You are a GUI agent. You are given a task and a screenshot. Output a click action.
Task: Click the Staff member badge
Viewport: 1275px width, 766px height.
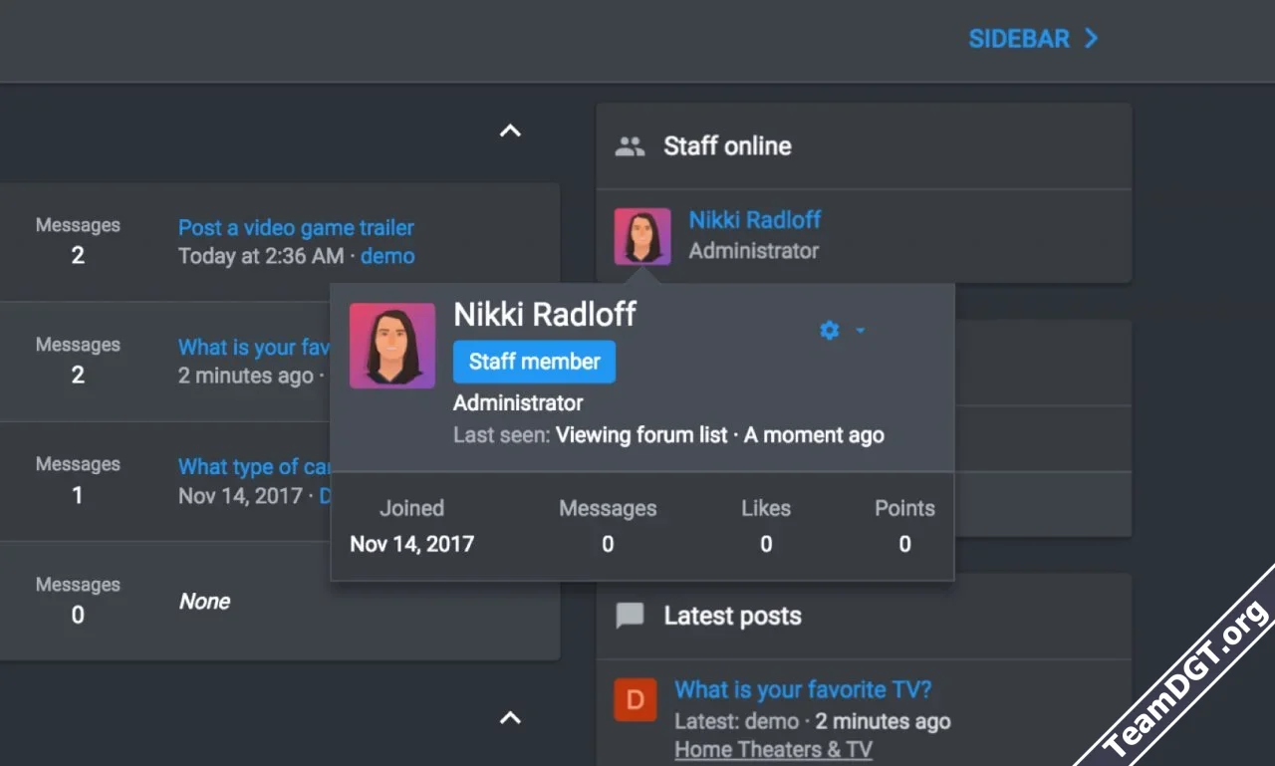(x=534, y=362)
